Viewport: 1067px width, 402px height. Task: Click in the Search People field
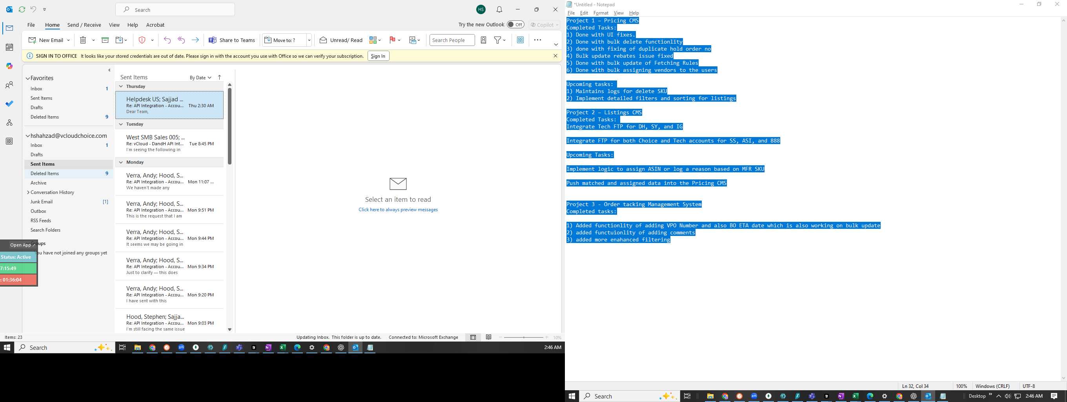pos(452,40)
